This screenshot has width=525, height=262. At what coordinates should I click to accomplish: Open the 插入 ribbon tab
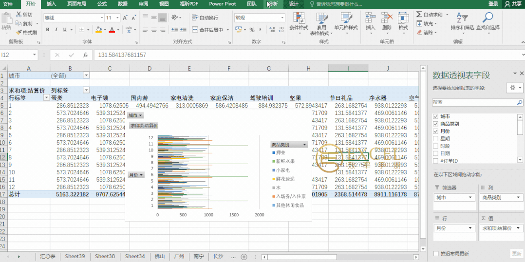(51, 4)
